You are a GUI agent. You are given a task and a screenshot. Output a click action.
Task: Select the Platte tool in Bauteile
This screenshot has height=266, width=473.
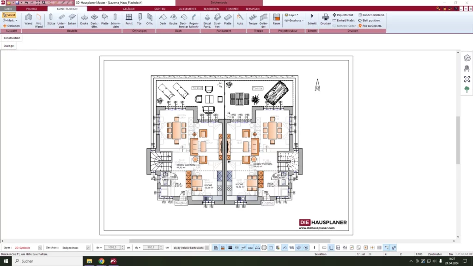pyautogui.click(x=105, y=20)
